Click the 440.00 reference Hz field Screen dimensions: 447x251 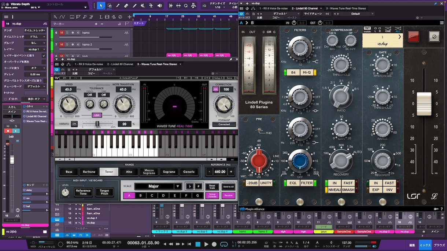220,172
